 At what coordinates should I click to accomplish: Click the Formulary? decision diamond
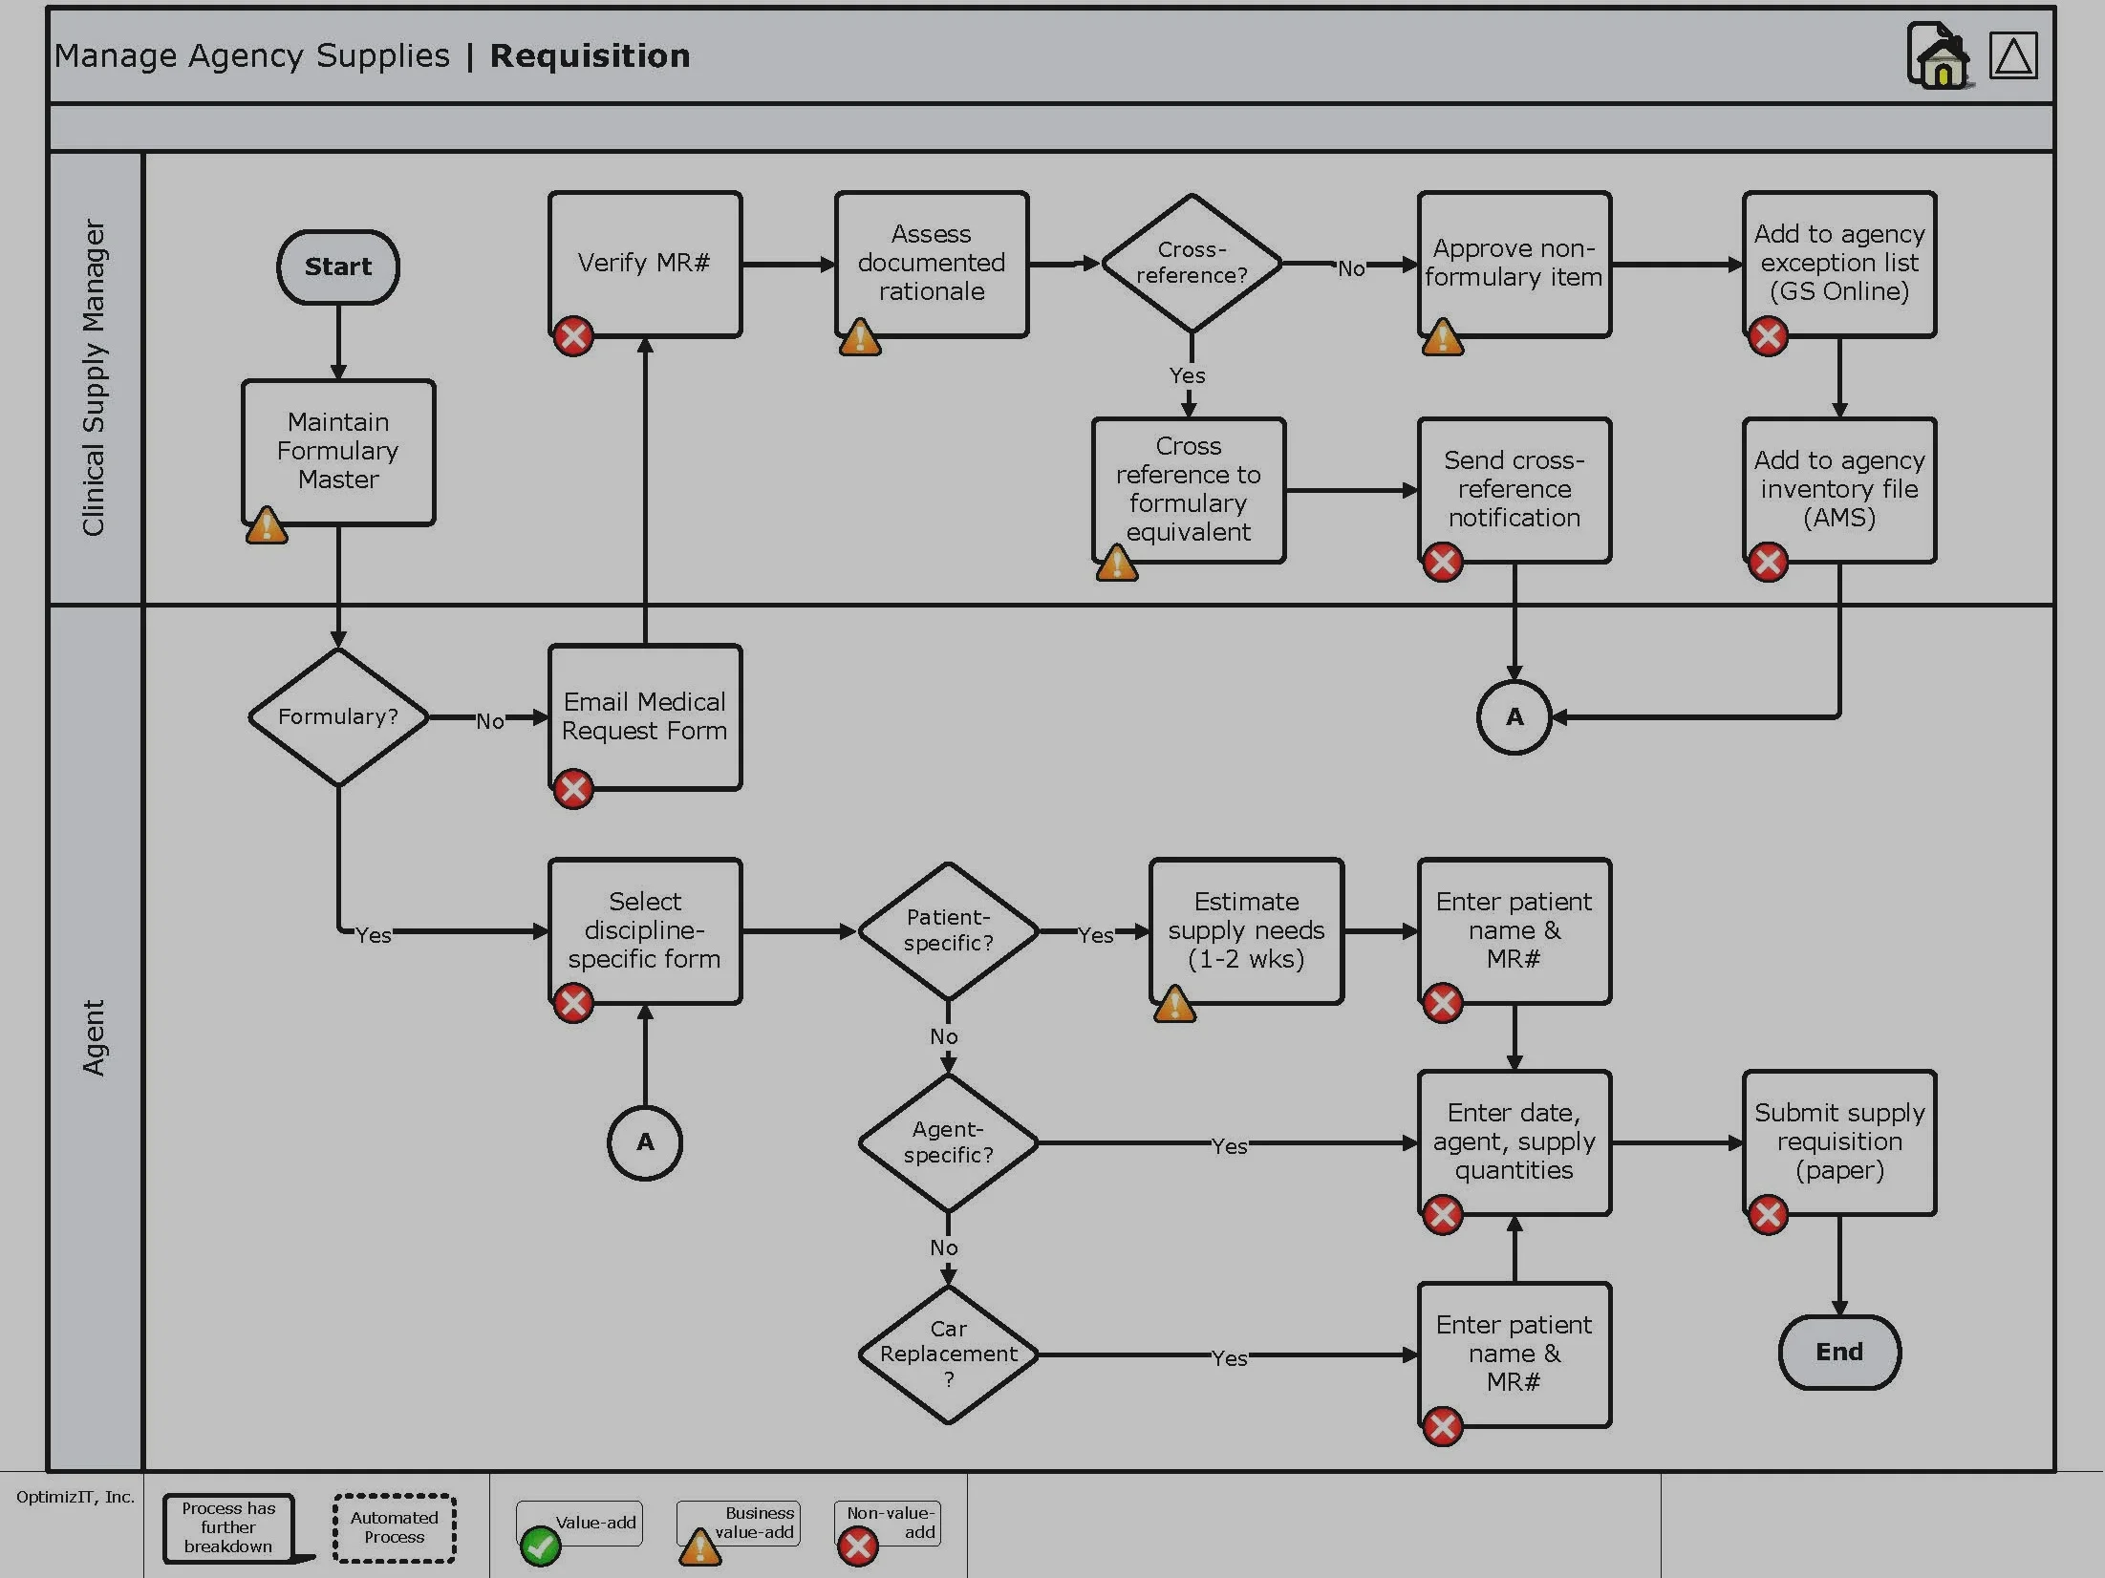click(x=338, y=716)
